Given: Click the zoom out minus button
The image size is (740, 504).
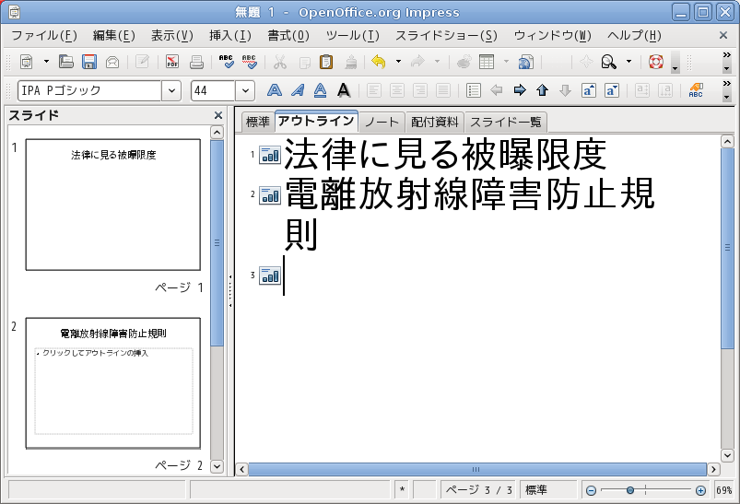Looking at the screenshot, I should click(x=591, y=491).
